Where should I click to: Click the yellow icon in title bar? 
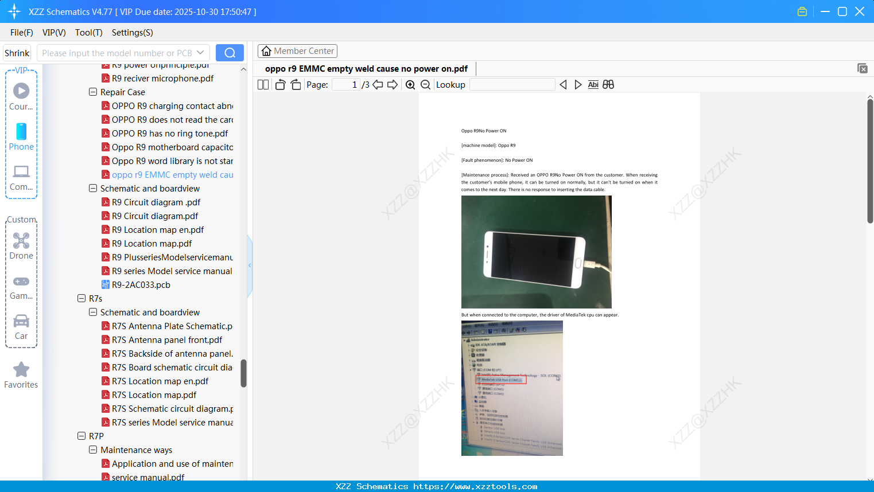[802, 11]
